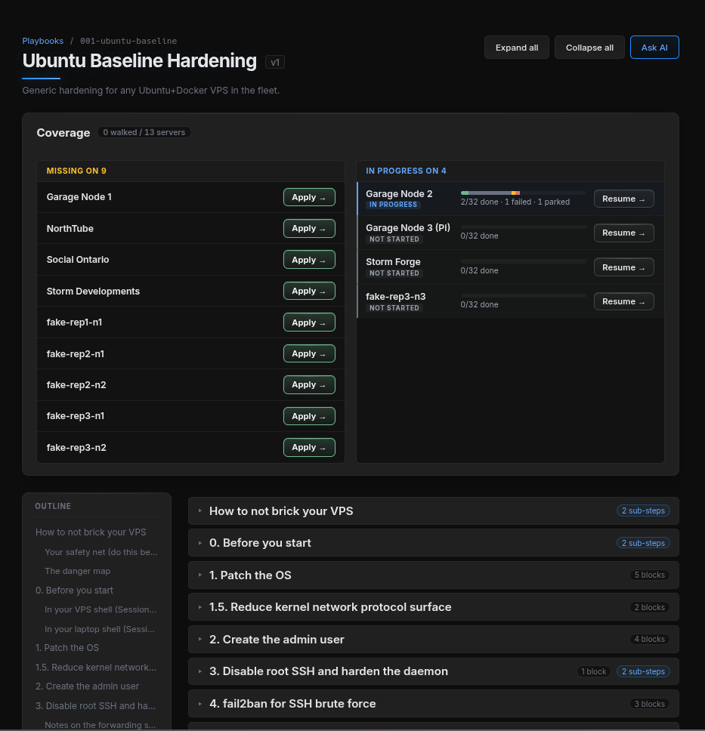Image resolution: width=705 pixels, height=731 pixels.
Task: Jump to 'How to not brick your VPS' in outline
Action: [91, 532]
